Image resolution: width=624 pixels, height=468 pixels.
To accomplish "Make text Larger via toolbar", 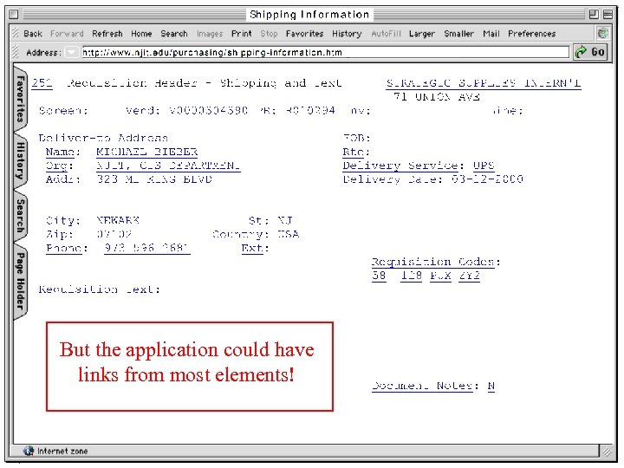I will point(422,34).
